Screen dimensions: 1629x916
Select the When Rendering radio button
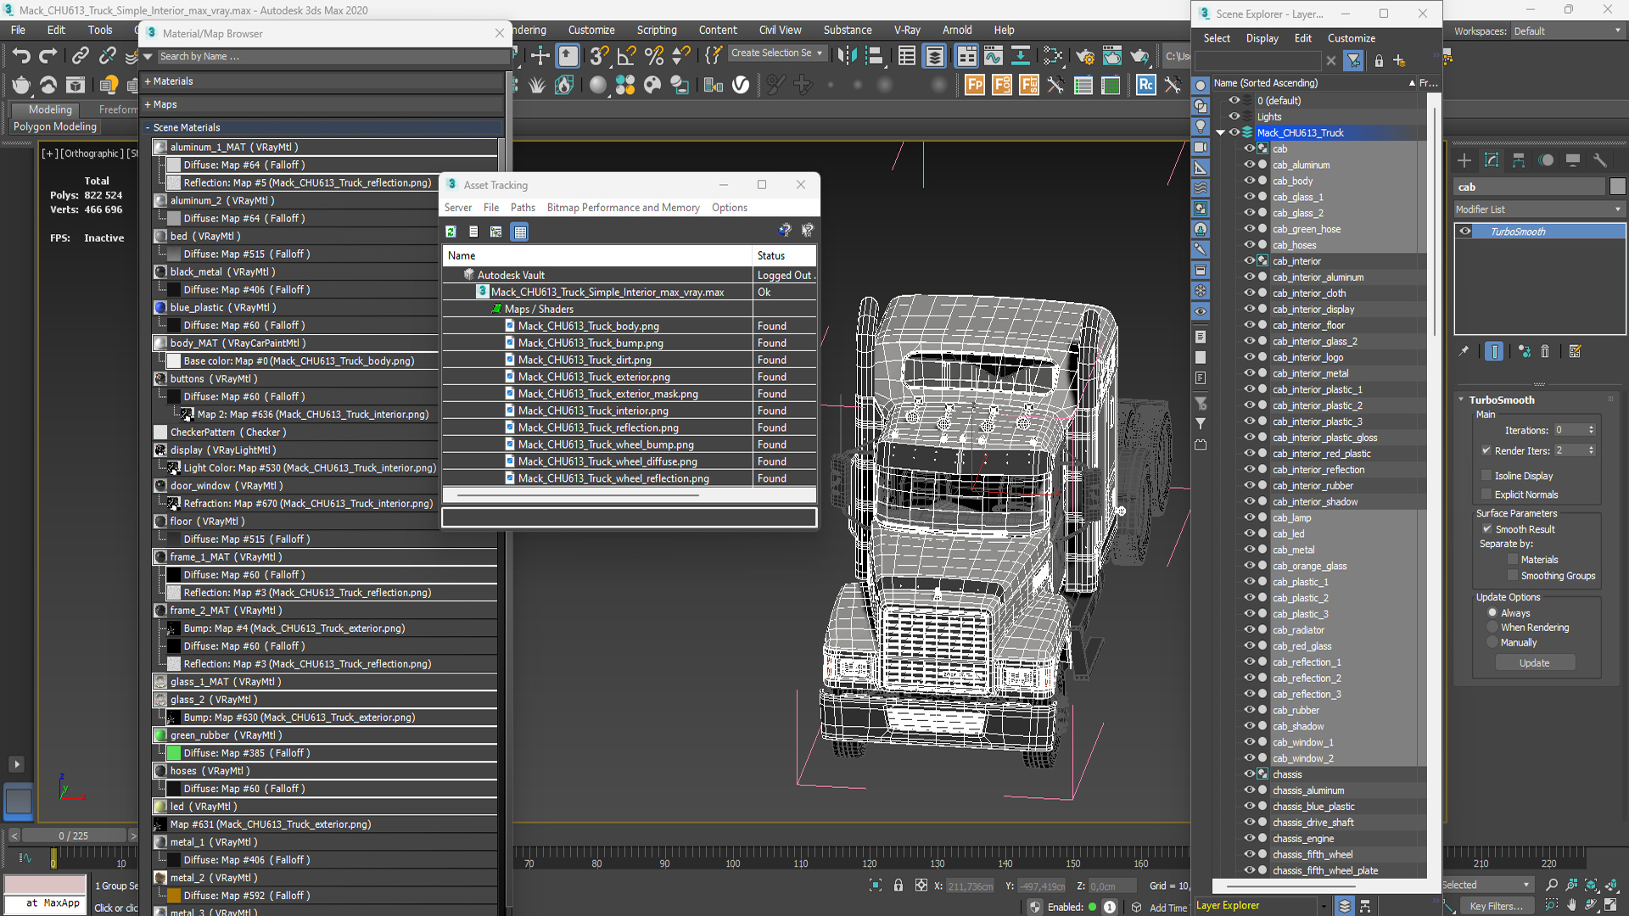pyautogui.click(x=1492, y=628)
